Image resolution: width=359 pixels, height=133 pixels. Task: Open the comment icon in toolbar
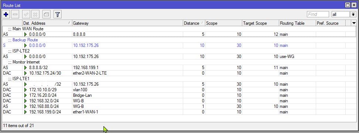[x=47, y=14]
